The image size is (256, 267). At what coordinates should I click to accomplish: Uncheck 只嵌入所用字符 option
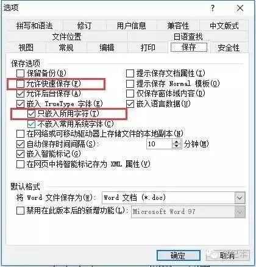31,113
